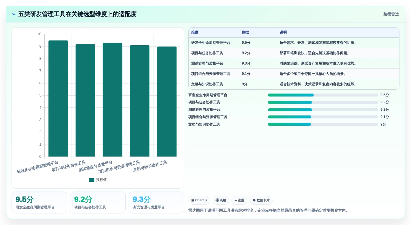Click the 维度 column header

pos(195,33)
